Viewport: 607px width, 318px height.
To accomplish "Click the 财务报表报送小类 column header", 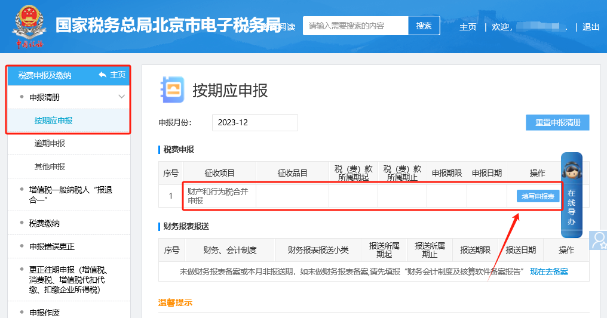I will pos(318,250).
